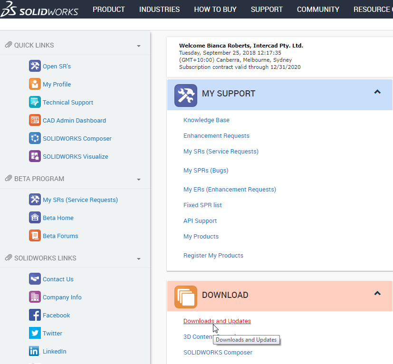Click the SOLIDWORKS logo

(39, 9)
